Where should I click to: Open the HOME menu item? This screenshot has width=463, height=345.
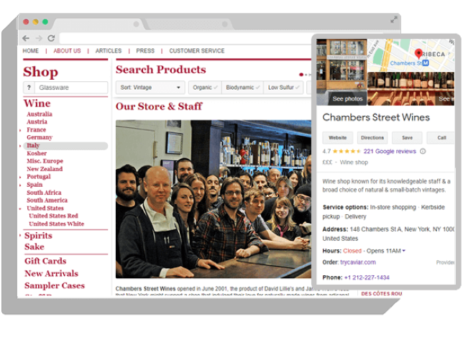pos(31,51)
